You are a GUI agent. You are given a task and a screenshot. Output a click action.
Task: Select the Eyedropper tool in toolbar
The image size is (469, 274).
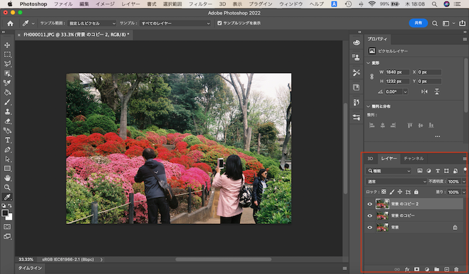[x=7, y=197]
